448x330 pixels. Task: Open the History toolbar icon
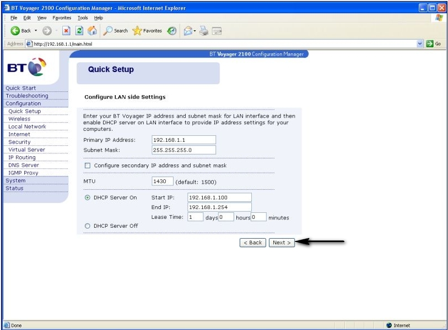coord(172,30)
